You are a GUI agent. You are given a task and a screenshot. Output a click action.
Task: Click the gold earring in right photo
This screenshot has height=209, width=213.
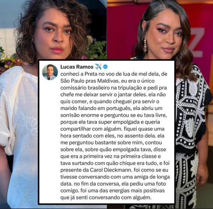145,45
